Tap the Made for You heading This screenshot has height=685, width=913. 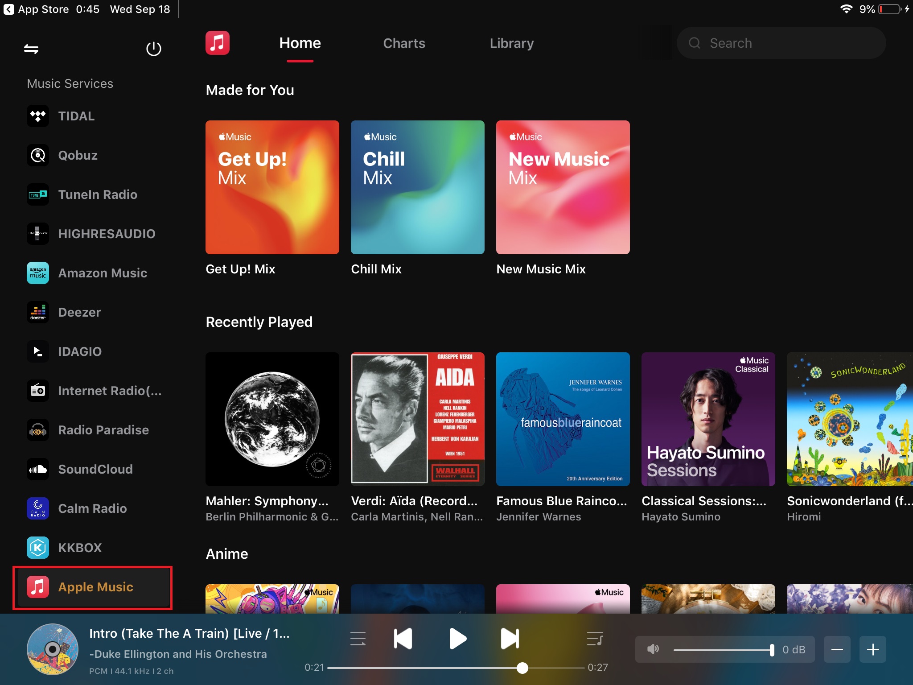pyautogui.click(x=250, y=90)
